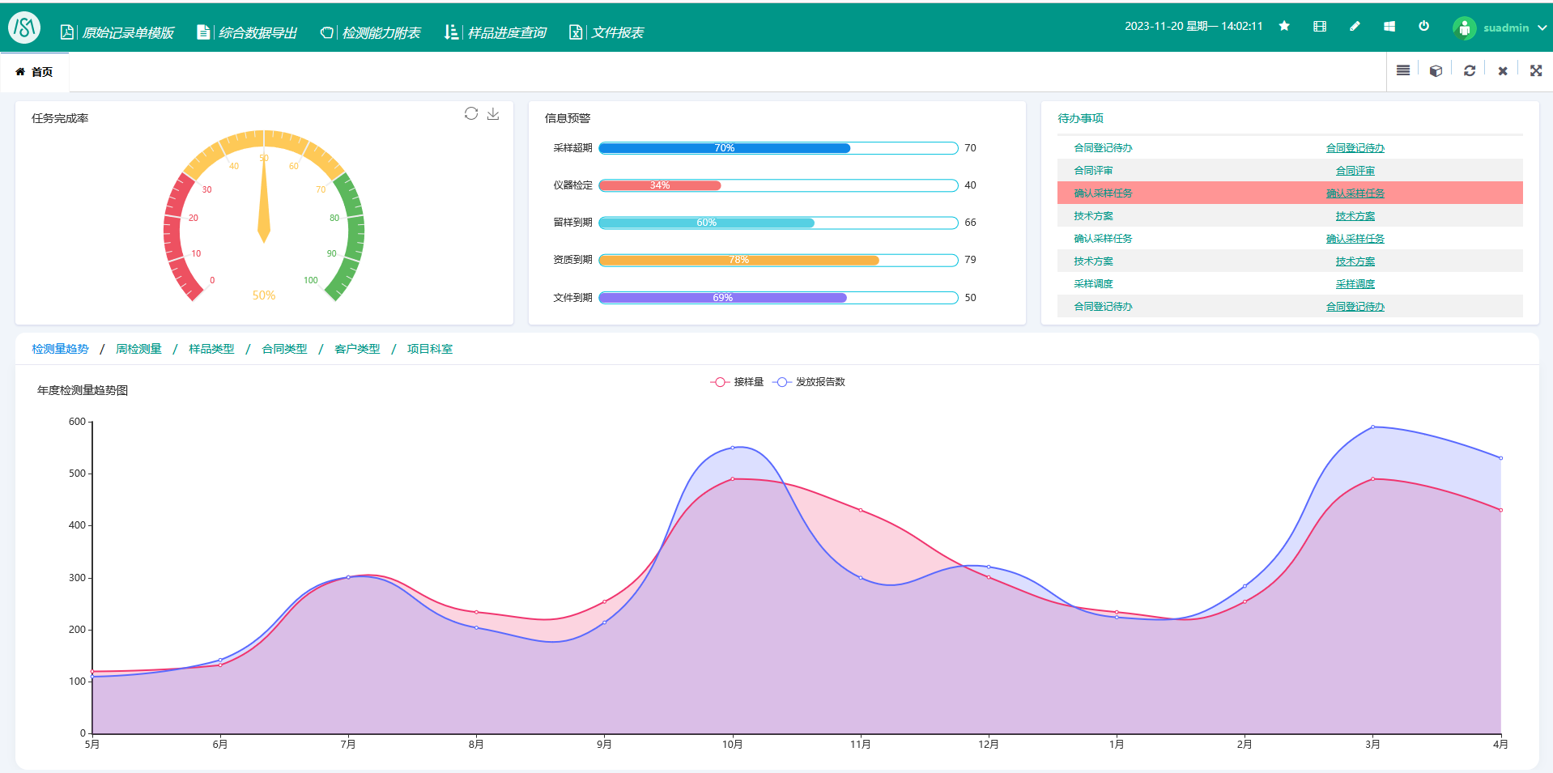
Task: Click the pencil edit icon in header
Action: tap(1355, 26)
